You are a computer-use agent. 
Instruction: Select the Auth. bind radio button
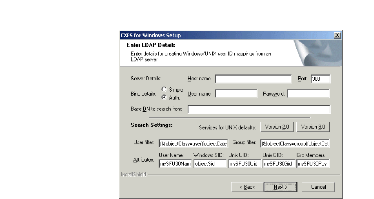pos(164,97)
